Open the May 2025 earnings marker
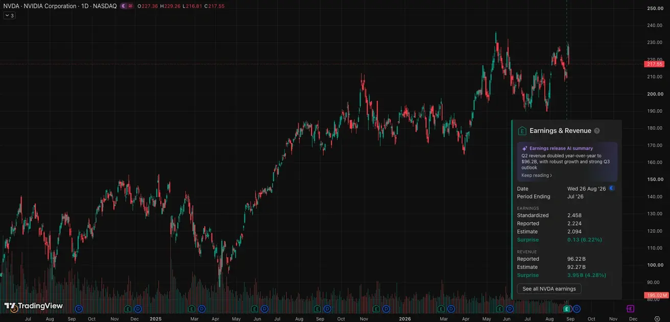This screenshot has width=670, height=322. (x=254, y=309)
